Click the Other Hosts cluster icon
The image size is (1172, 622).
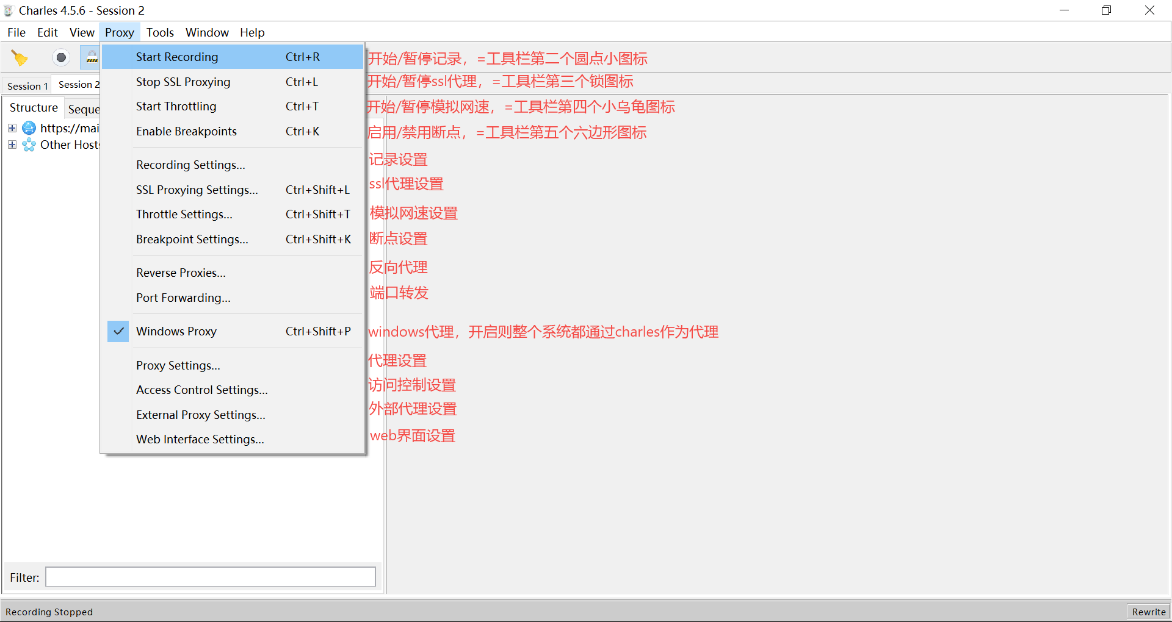[29, 145]
